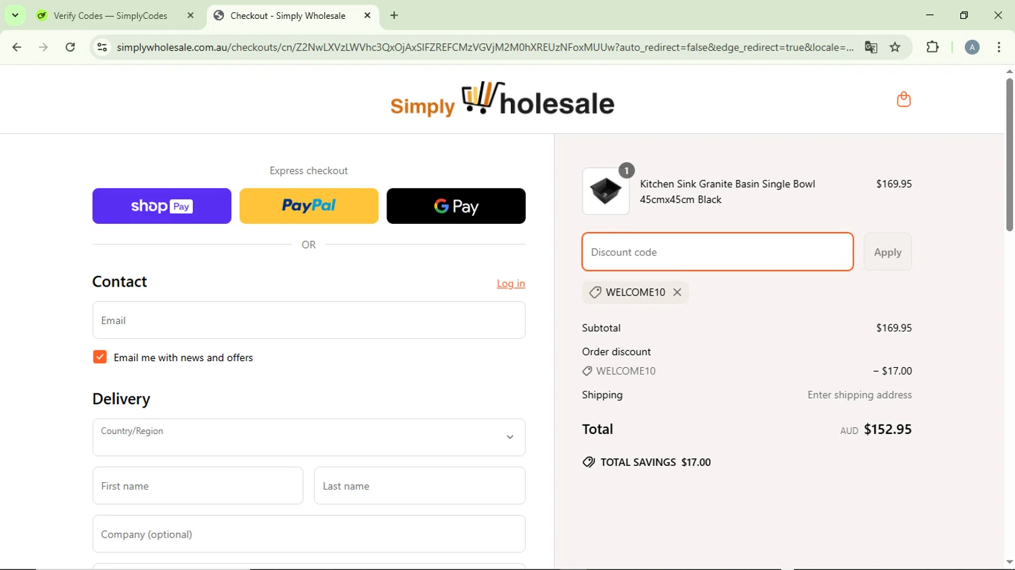This screenshot has height=570, width=1015.
Task: Click the – $17.00 discount amount
Action: tap(893, 371)
